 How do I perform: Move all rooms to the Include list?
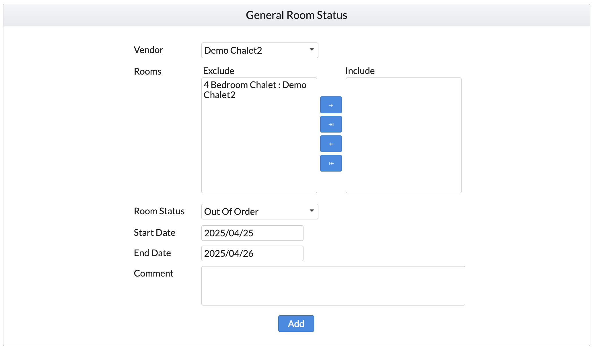pyautogui.click(x=331, y=124)
